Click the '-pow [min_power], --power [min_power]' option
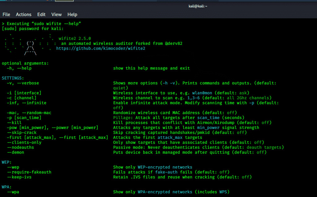This screenshot has height=197, width=317. (x=53, y=128)
